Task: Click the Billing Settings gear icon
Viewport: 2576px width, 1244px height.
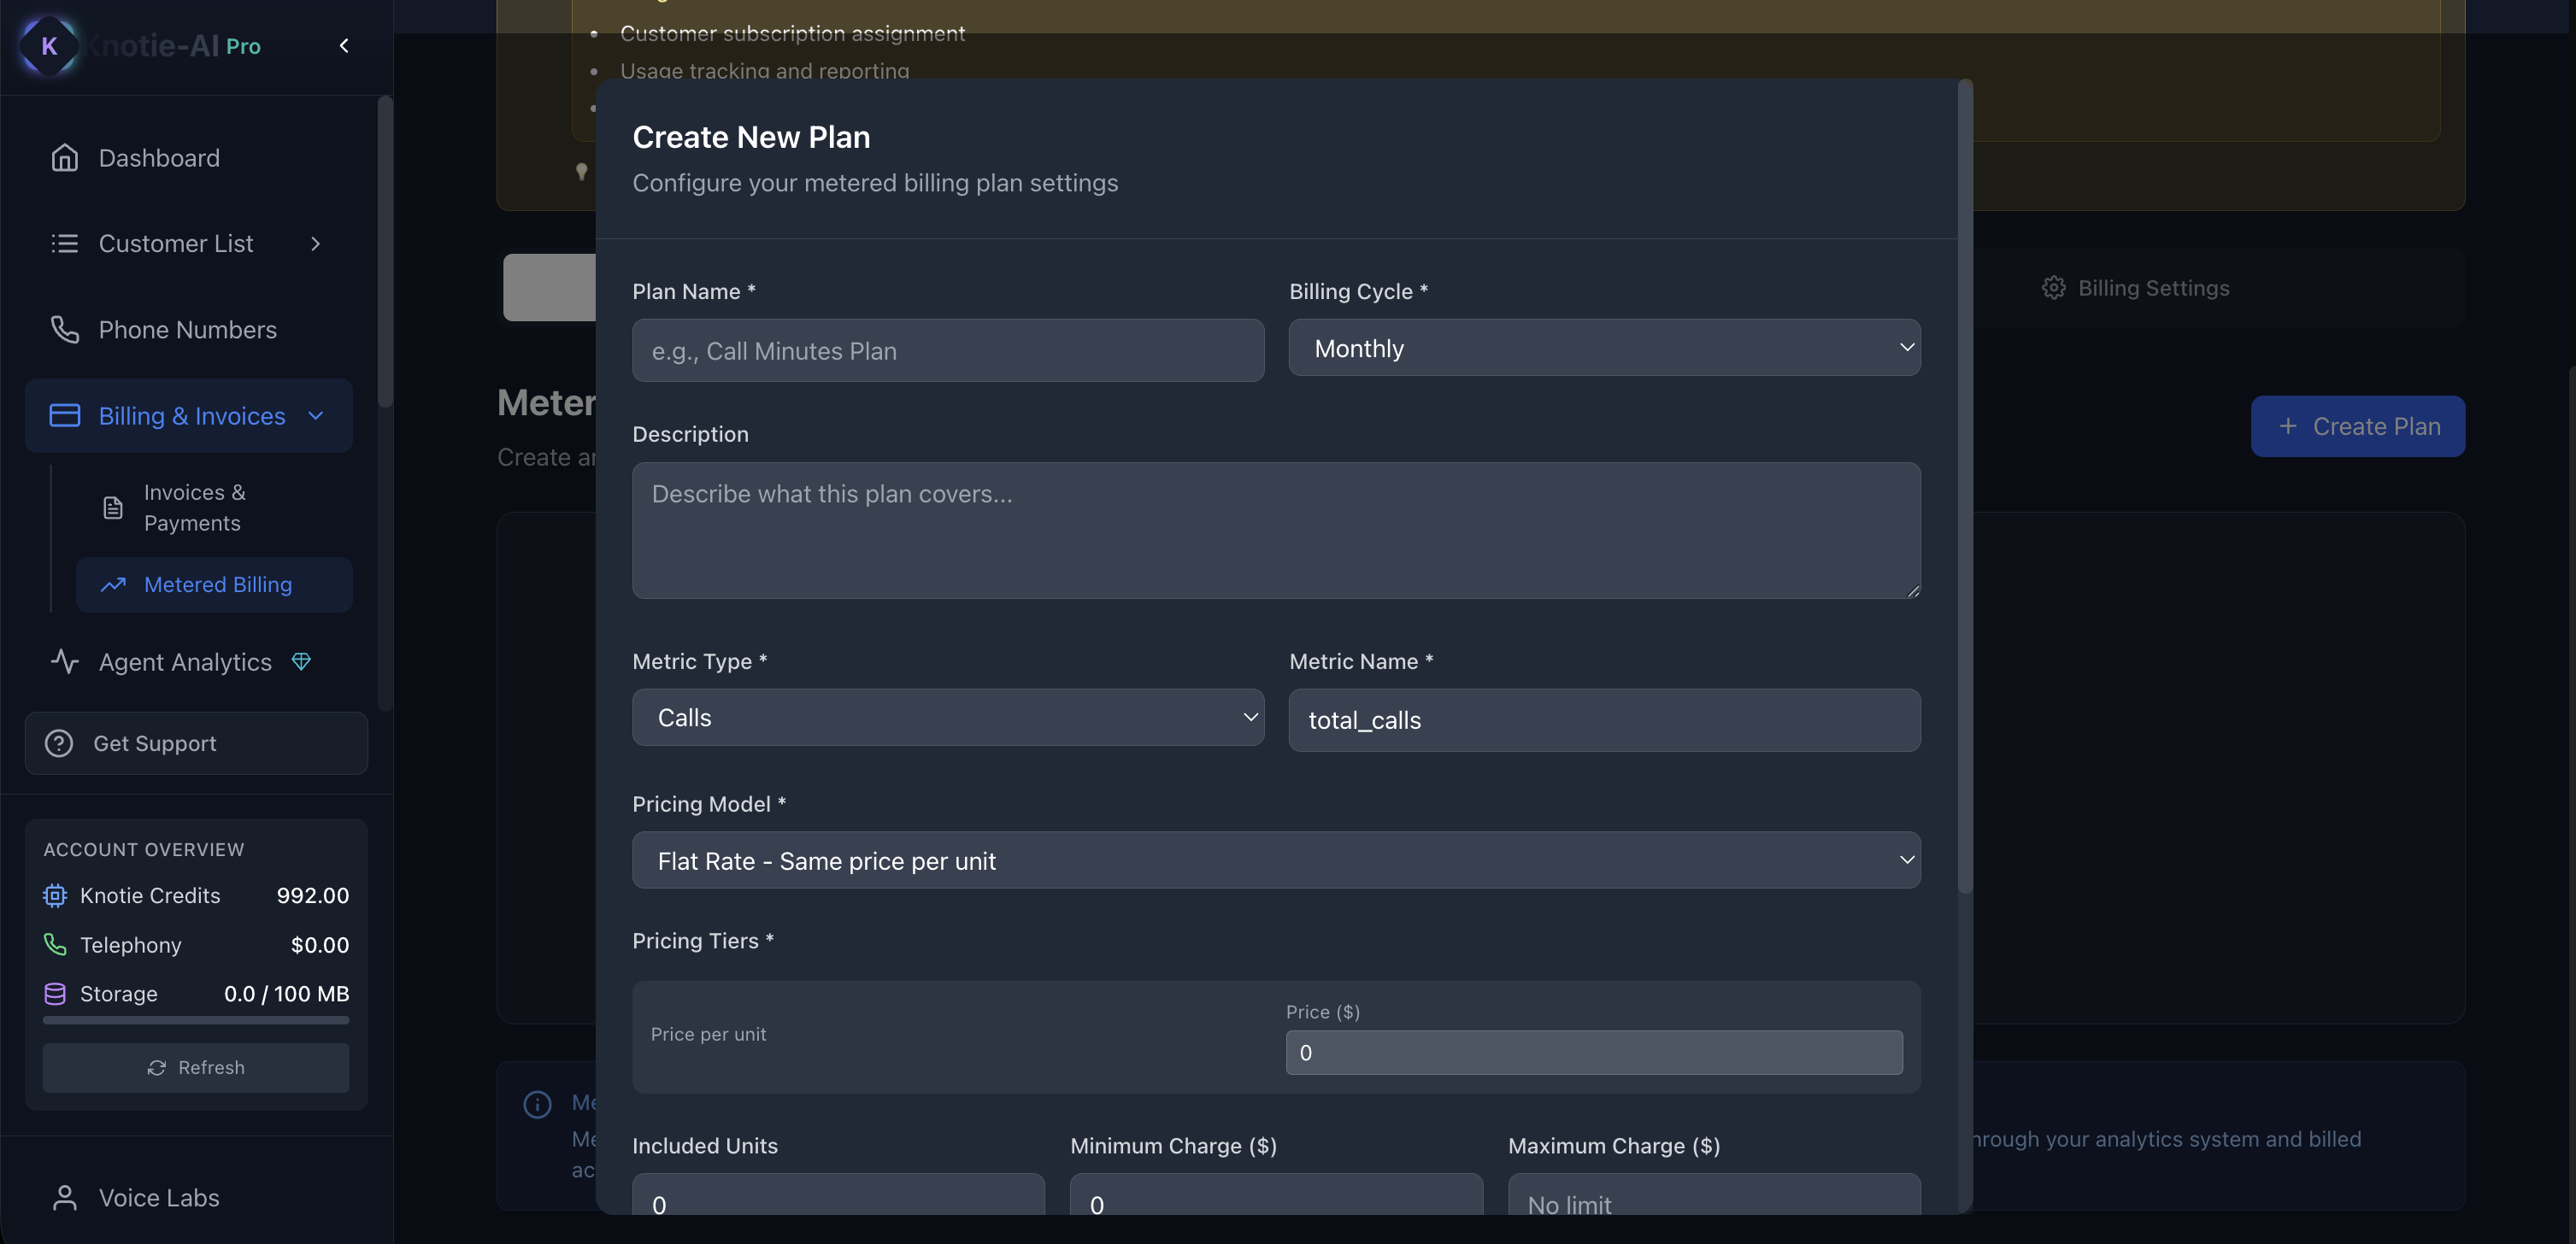Action: pos(2053,288)
